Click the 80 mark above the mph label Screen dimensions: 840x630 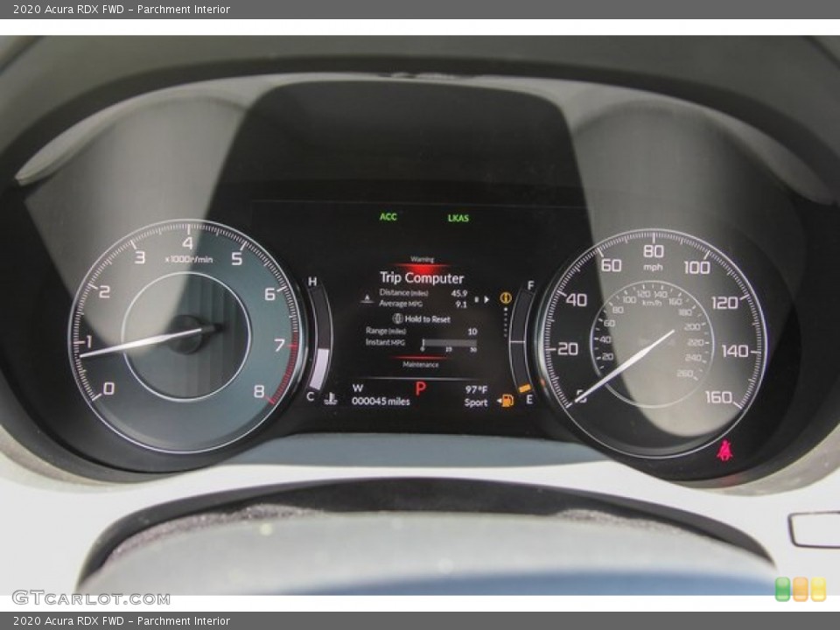point(653,251)
